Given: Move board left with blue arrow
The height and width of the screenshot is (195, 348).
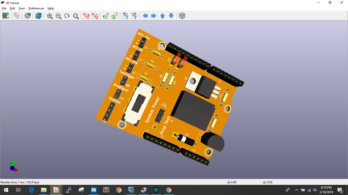Looking at the screenshot, I should tap(145, 16).
